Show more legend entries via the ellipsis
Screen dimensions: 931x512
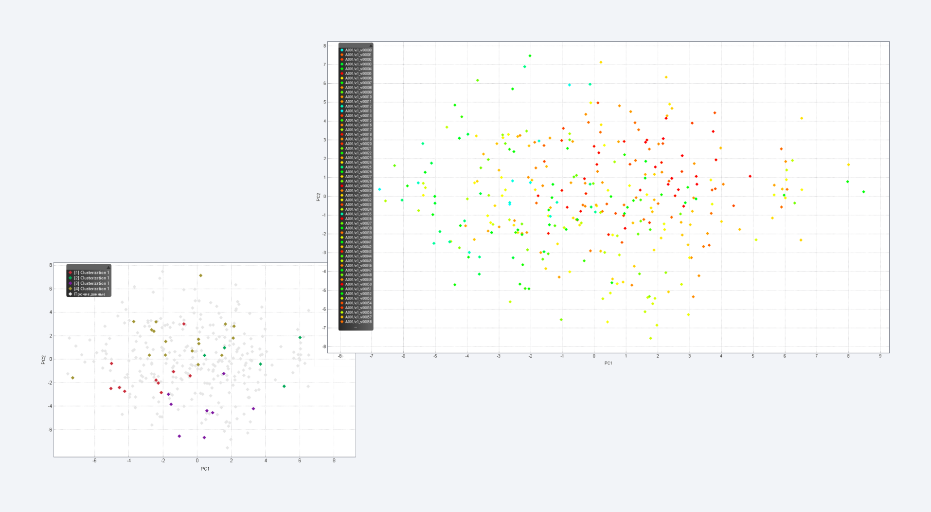click(x=356, y=327)
